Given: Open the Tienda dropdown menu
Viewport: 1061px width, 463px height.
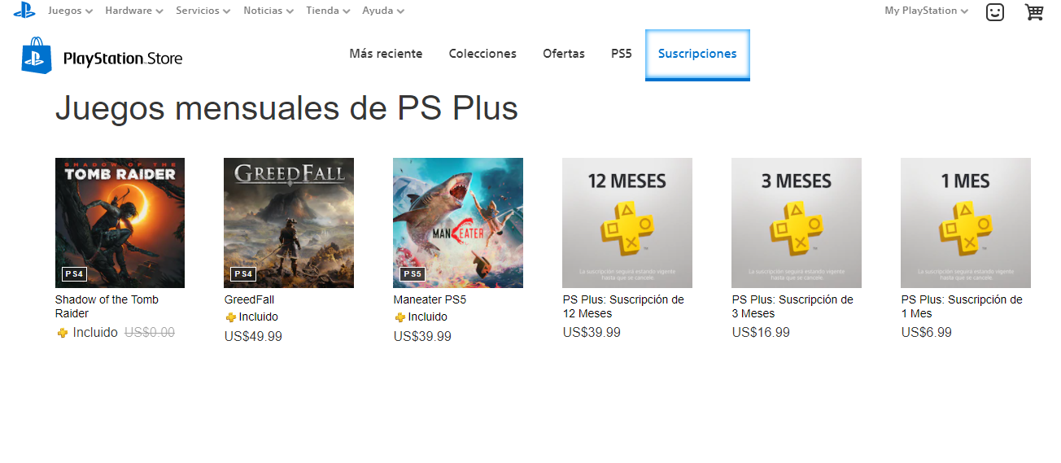Looking at the screenshot, I should tap(328, 11).
